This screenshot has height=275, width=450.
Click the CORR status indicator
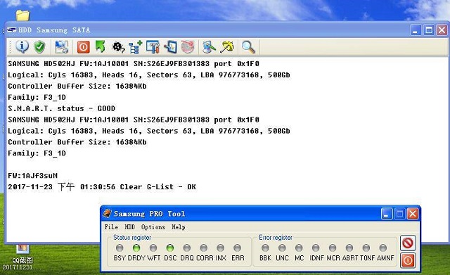[x=204, y=248]
